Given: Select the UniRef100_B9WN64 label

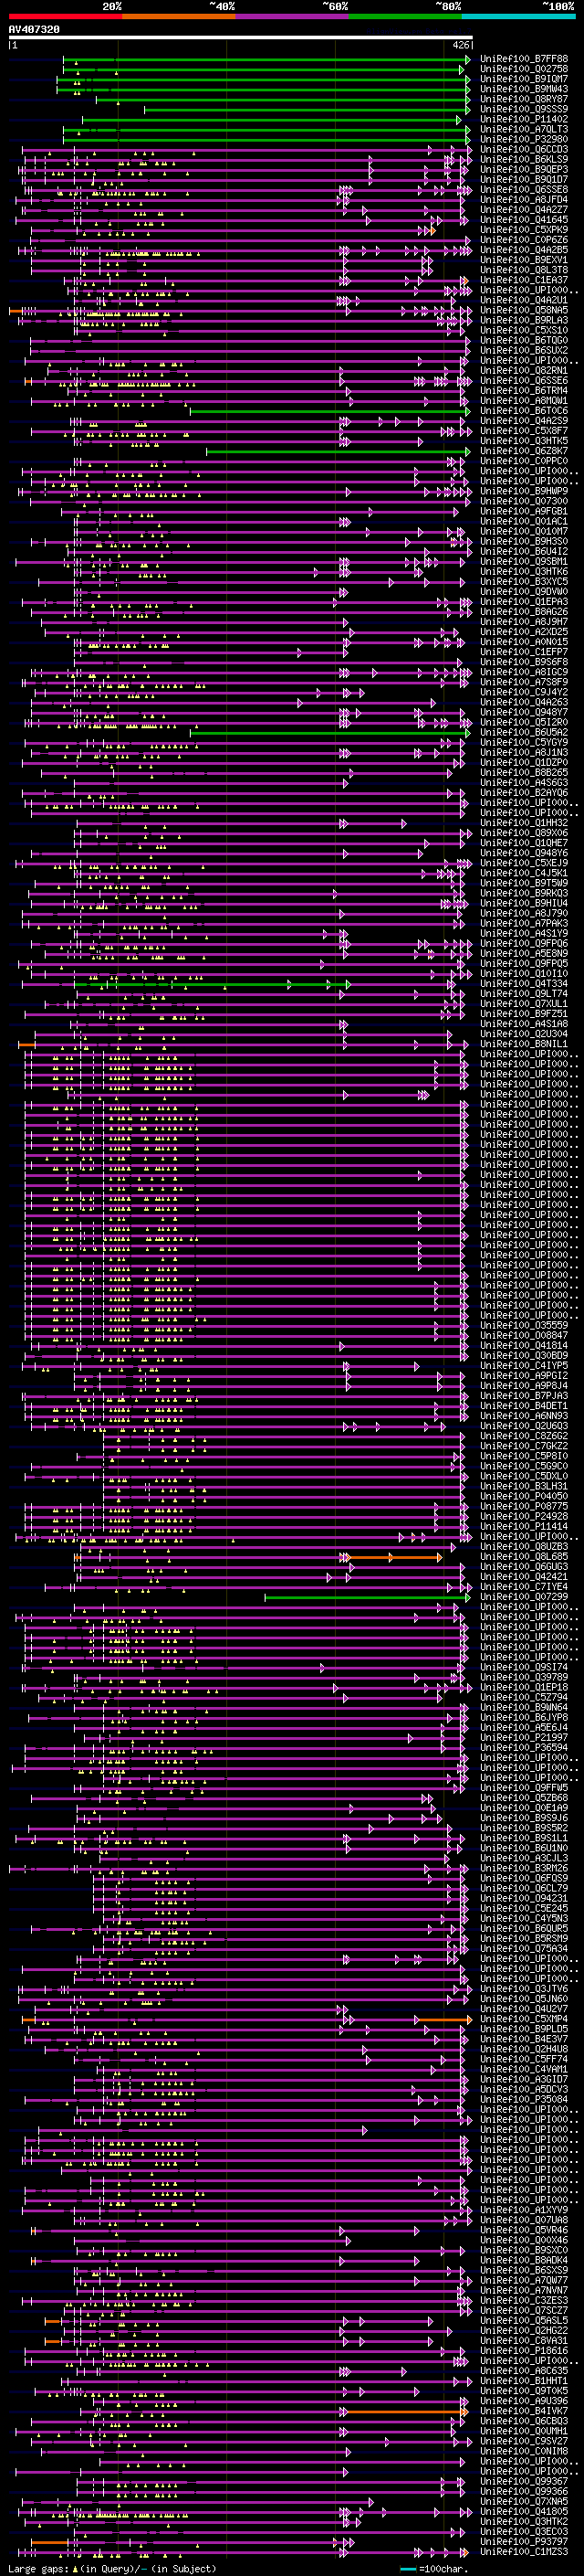Looking at the screenshot, I should coord(524,1707).
